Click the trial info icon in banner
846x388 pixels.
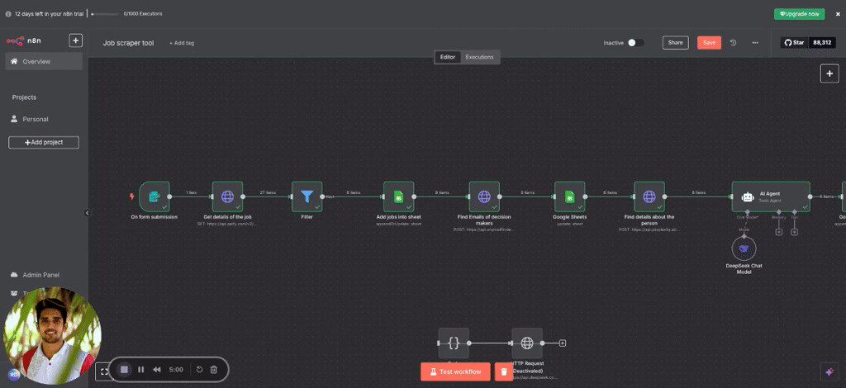click(8, 14)
